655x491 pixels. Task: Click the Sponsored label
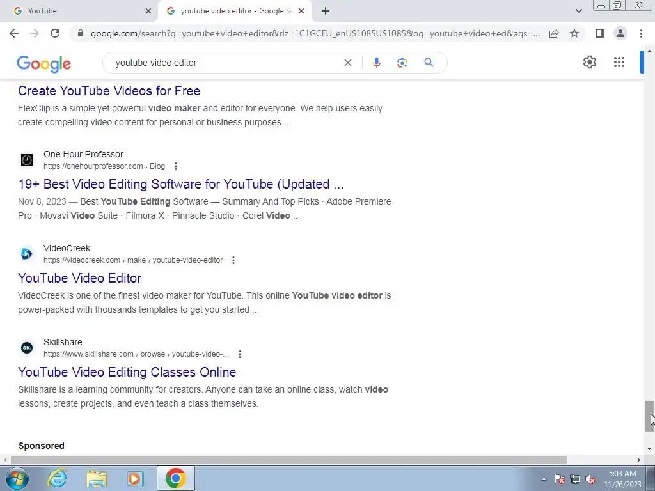click(42, 446)
